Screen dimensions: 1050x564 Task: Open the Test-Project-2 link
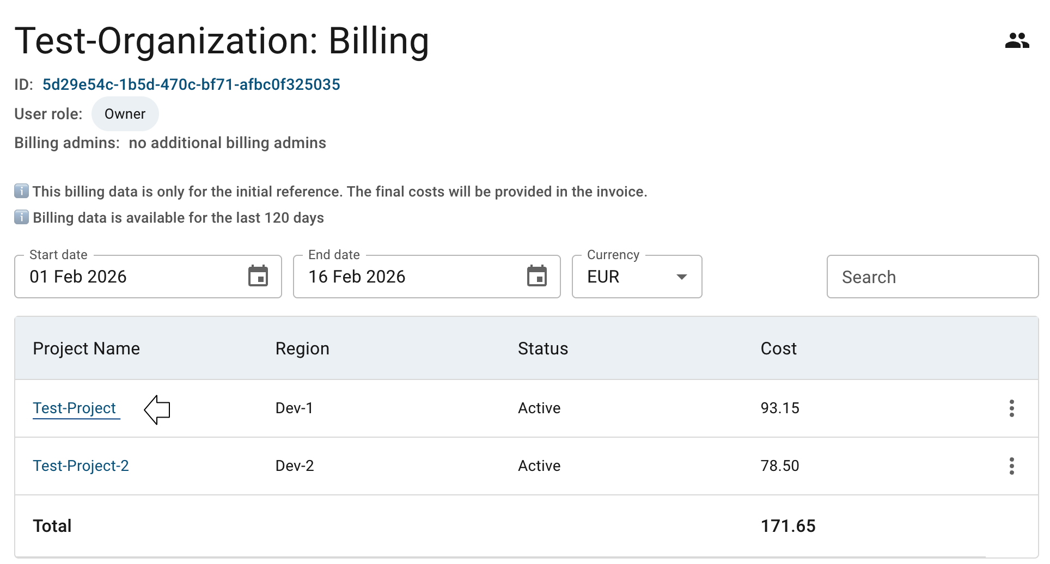[x=81, y=466]
